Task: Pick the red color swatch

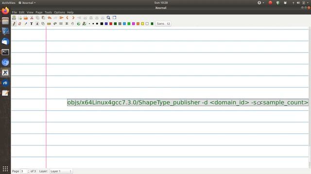Action: (111, 24)
